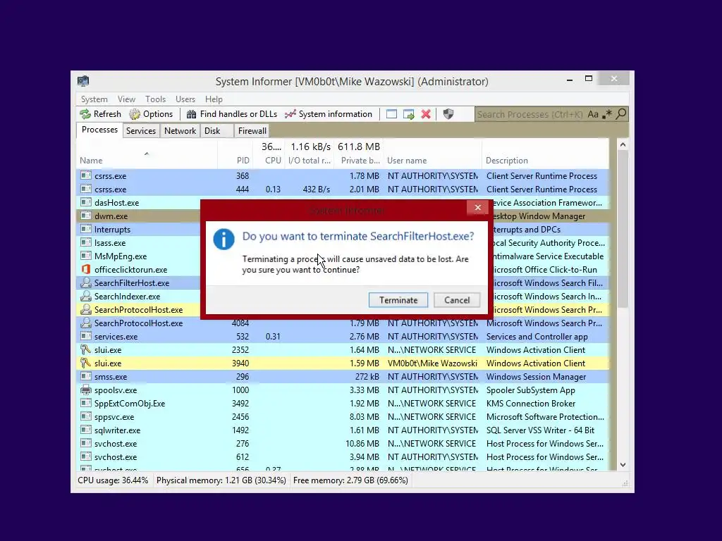Open the System menu
Screen dimensions: 722x541
coord(94,99)
